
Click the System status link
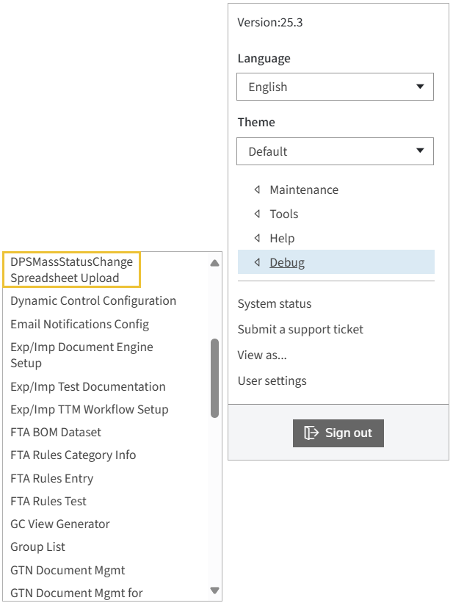275,303
